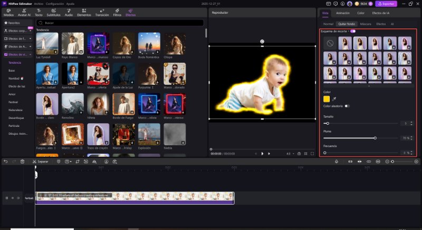
Task: Open the feedback message icon in title bar
Action: pos(335,4)
